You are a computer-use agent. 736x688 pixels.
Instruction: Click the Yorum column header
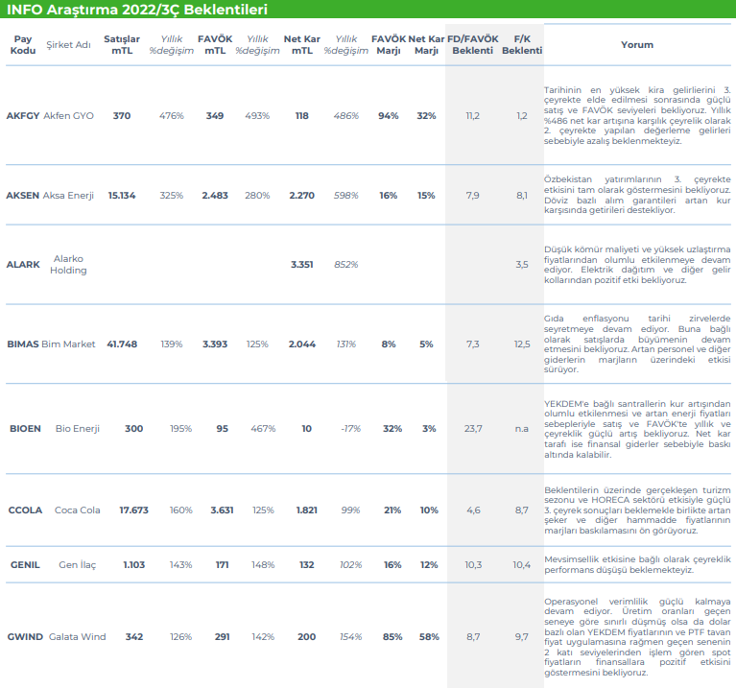(637, 45)
